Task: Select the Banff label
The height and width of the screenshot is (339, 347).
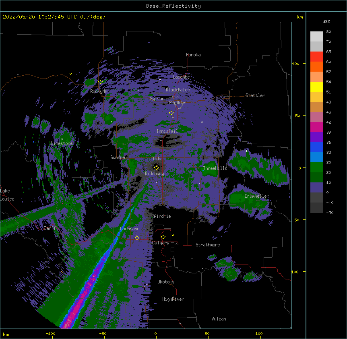Action: pyautogui.click(x=50, y=228)
